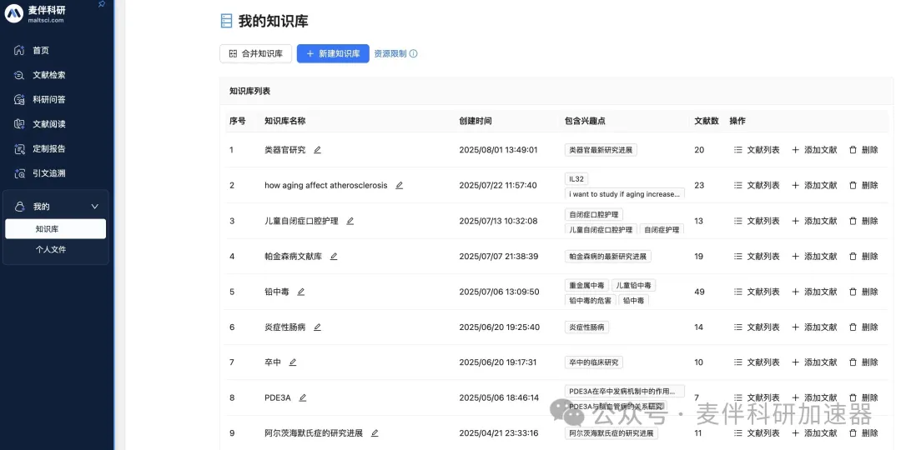Open the 资源限制 link
The height and width of the screenshot is (450, 901).
click(390, 53)
